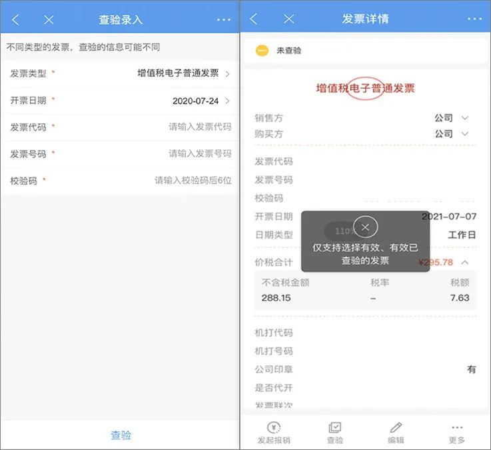Tap the 查验 button at bottom left
Screen dimensions: 491x450
(x=121, y=435)
